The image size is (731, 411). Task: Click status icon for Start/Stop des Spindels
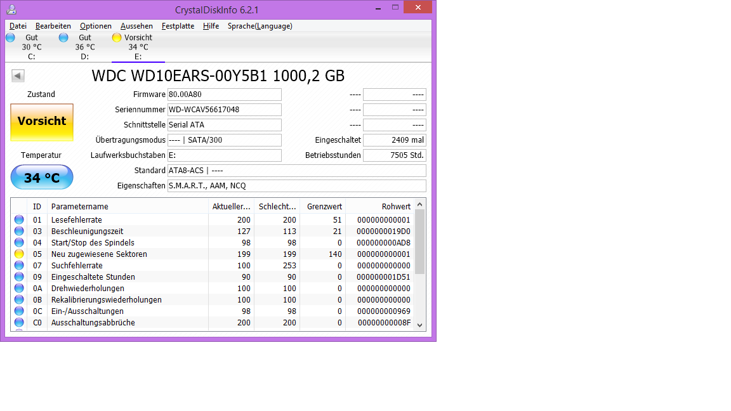(19, 242)
